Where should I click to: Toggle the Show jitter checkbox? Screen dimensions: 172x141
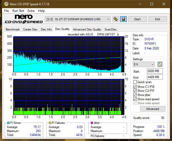(x=135, y=95)
